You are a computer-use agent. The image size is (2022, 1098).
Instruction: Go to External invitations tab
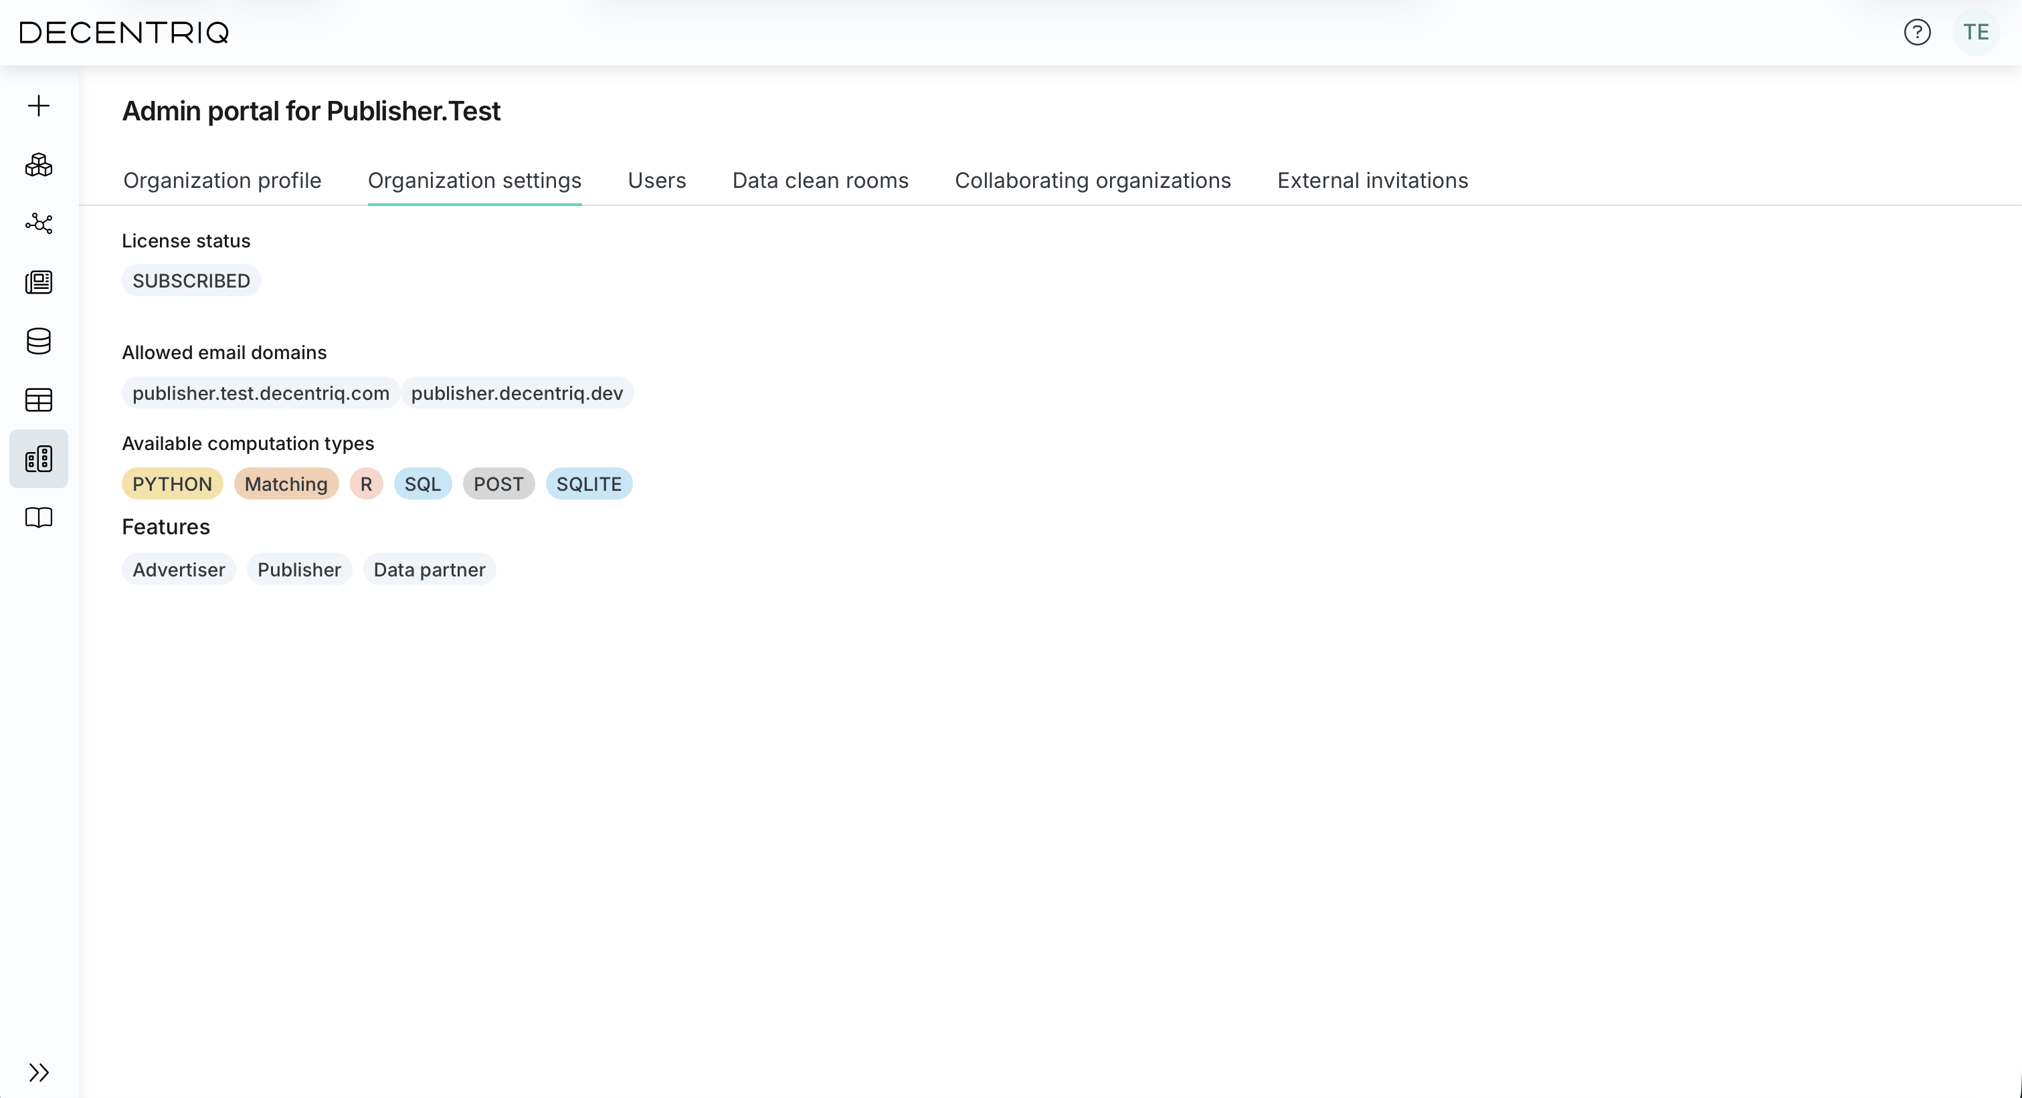click(x=1372, y=181)
